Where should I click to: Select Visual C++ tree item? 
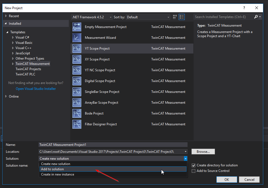(23, 48)
